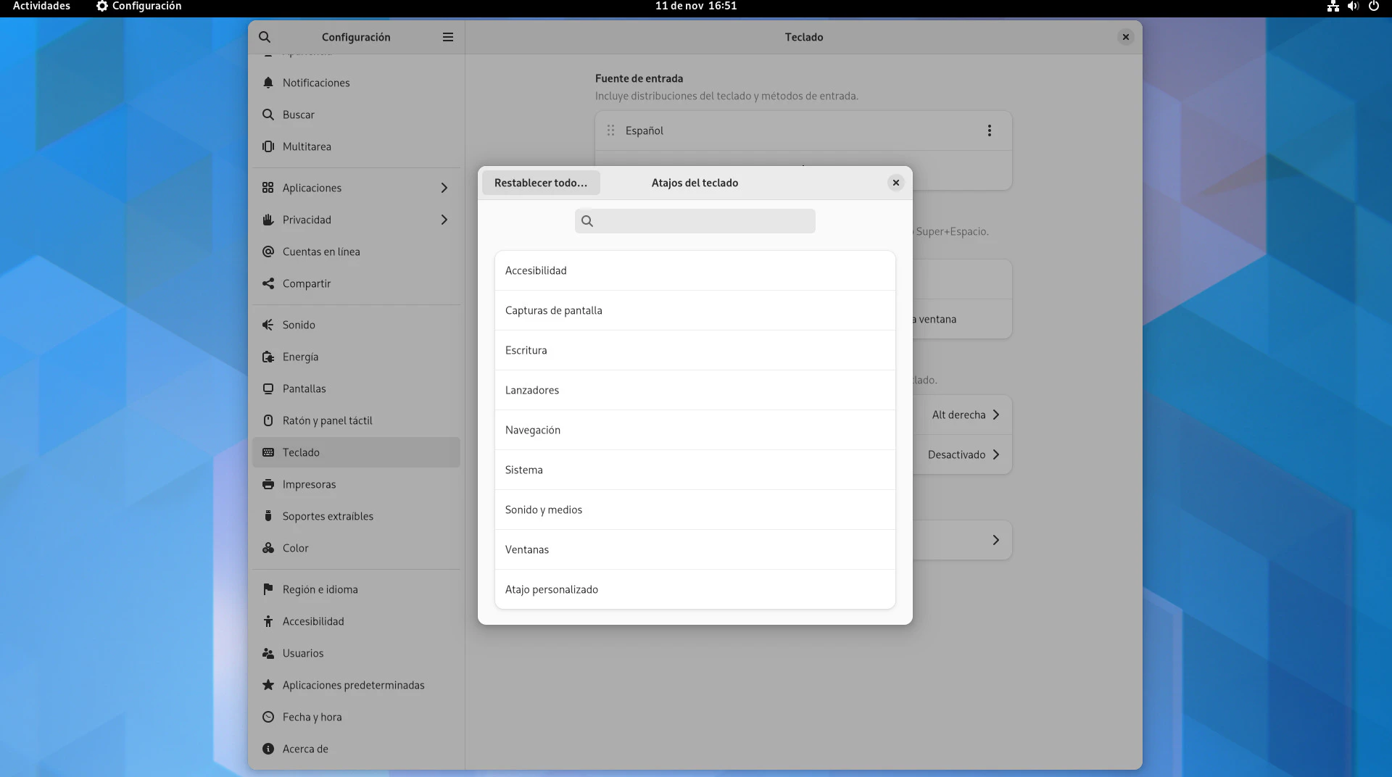Open Actividades overview in top bar

pyautogui.click(x=41, y=6)
